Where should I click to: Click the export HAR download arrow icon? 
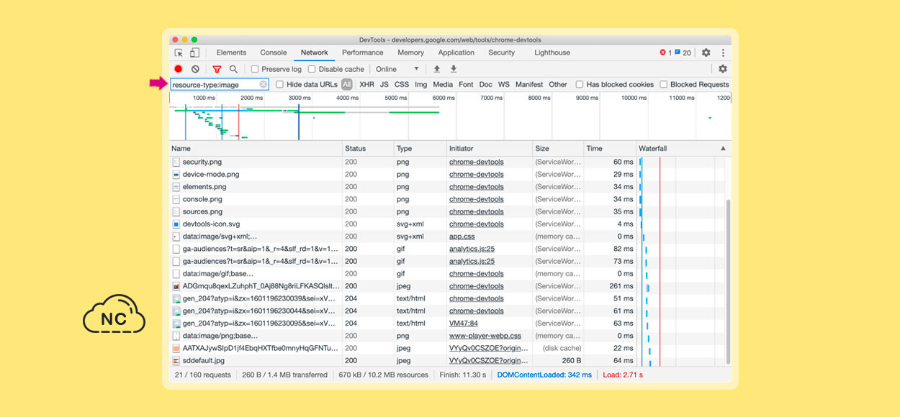coord(454,69)
